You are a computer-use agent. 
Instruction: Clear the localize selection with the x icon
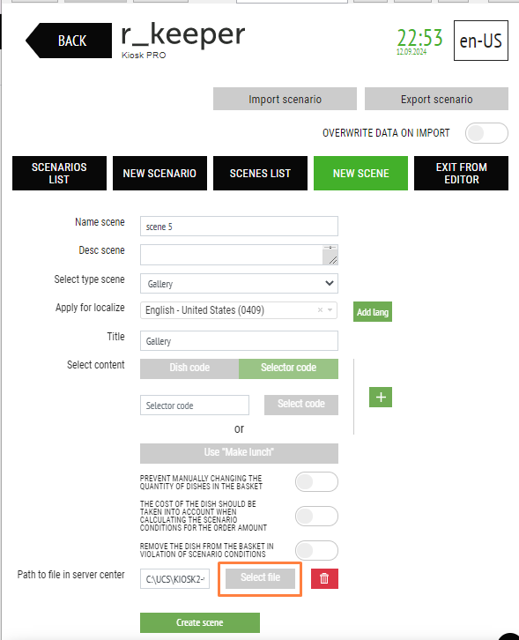320,310
